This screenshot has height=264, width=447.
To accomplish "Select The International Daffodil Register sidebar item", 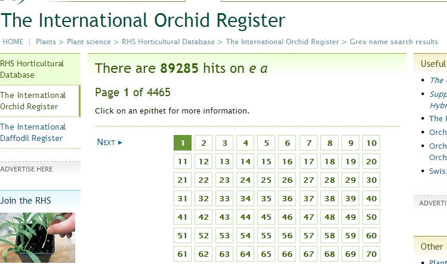I will (x=40, y=133).
